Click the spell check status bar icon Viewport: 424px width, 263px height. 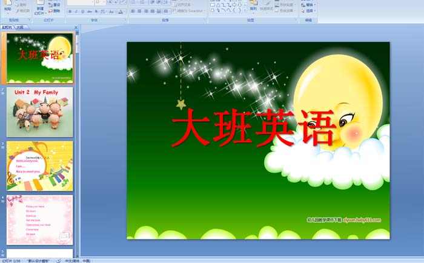pos(58,261)
